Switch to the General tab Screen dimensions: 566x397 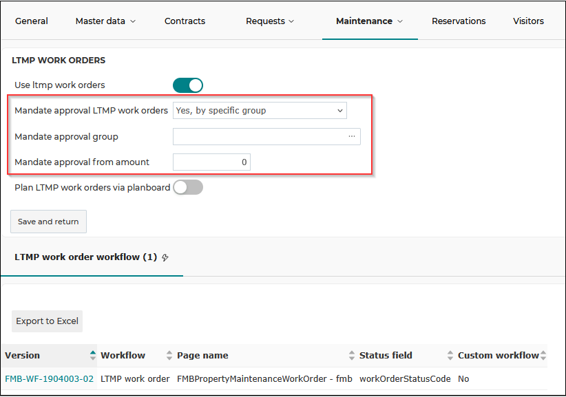tap(32, 21)
